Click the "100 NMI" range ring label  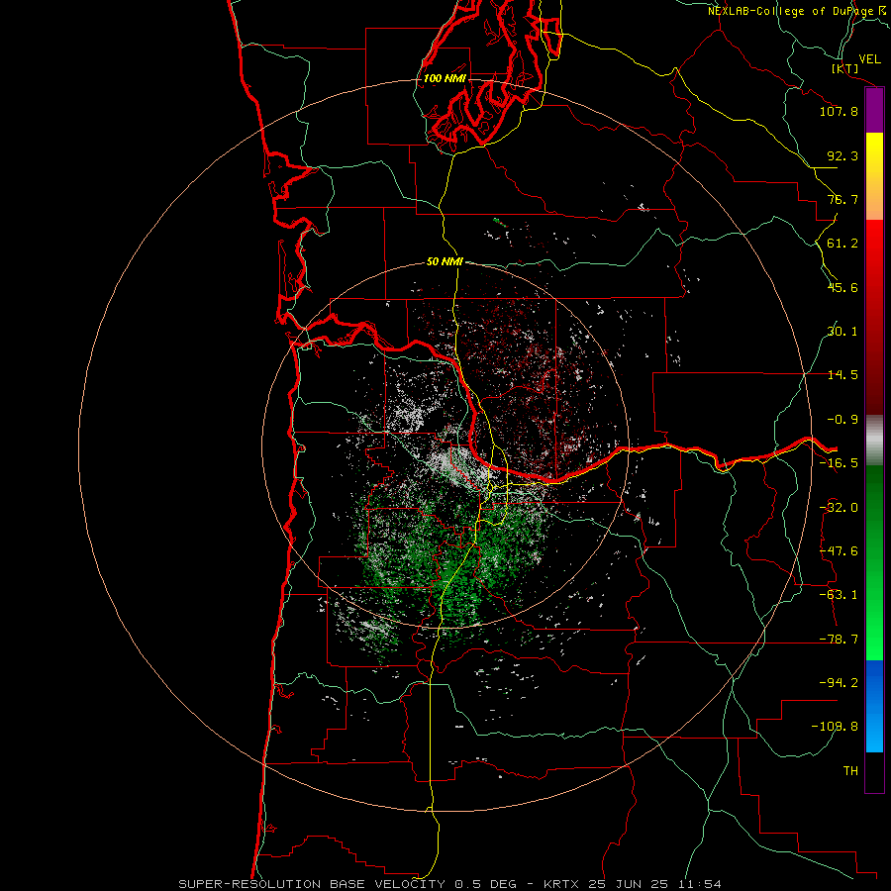coord(445,78)
